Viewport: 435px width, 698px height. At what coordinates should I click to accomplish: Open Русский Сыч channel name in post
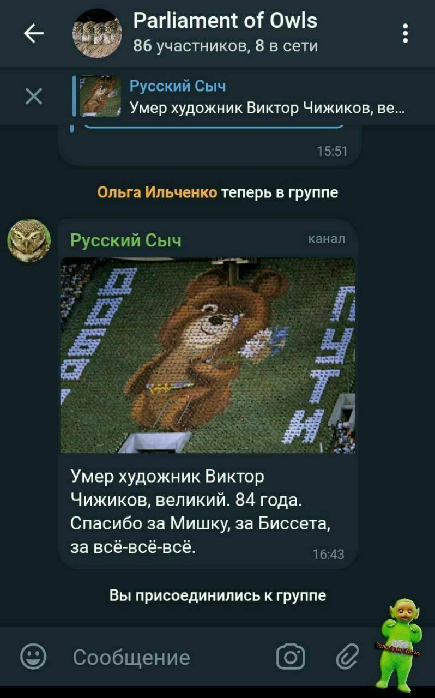coord(126,240)
